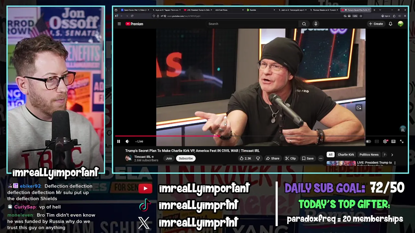Go back in browser history
Screen dimensions: 415x233
point(122,16)
